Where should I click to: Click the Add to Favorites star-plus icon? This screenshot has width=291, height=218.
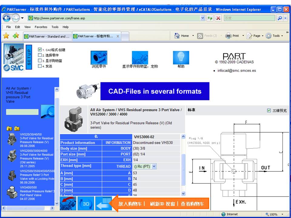click(16, 36)
